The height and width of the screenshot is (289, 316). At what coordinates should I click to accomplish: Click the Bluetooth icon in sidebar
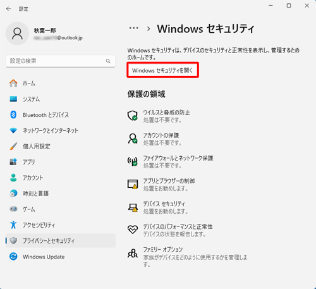(13, 115)
